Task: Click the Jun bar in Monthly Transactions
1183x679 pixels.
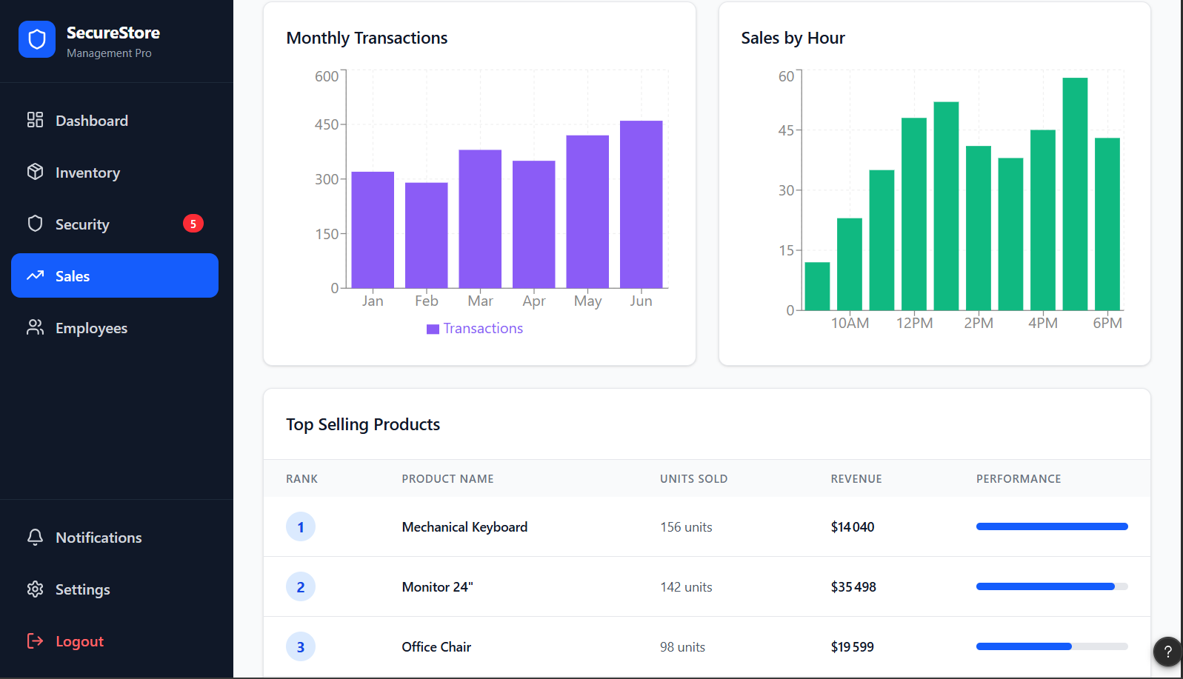Action: click(641, 204)
